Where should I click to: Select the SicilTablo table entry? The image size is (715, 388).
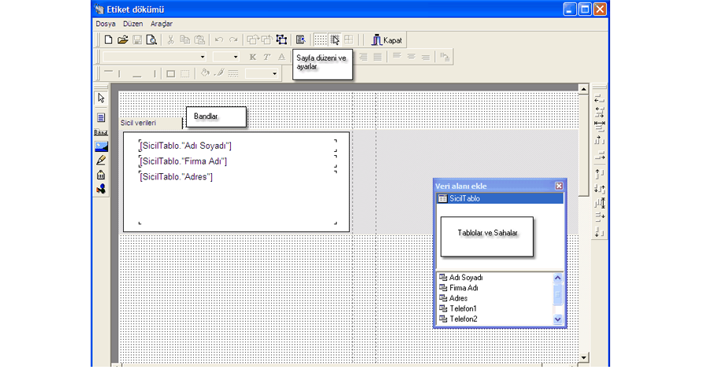coord(464,198)
